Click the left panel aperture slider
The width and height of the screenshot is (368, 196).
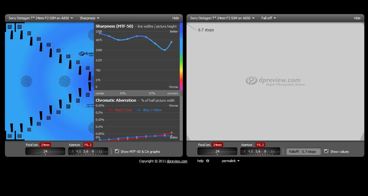(88, 151)
